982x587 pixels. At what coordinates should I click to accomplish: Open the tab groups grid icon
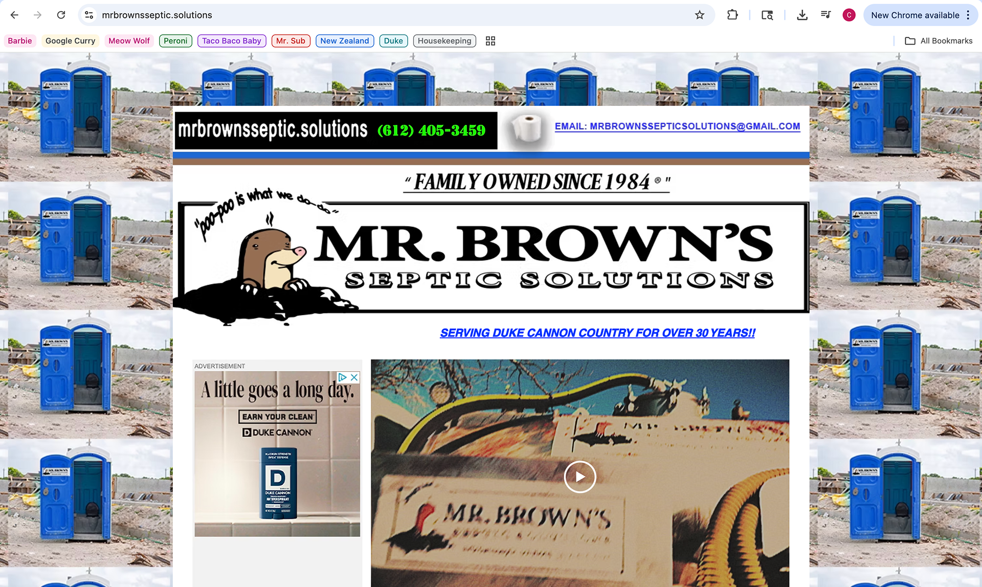pyautogui.click(x=490, y=41)
